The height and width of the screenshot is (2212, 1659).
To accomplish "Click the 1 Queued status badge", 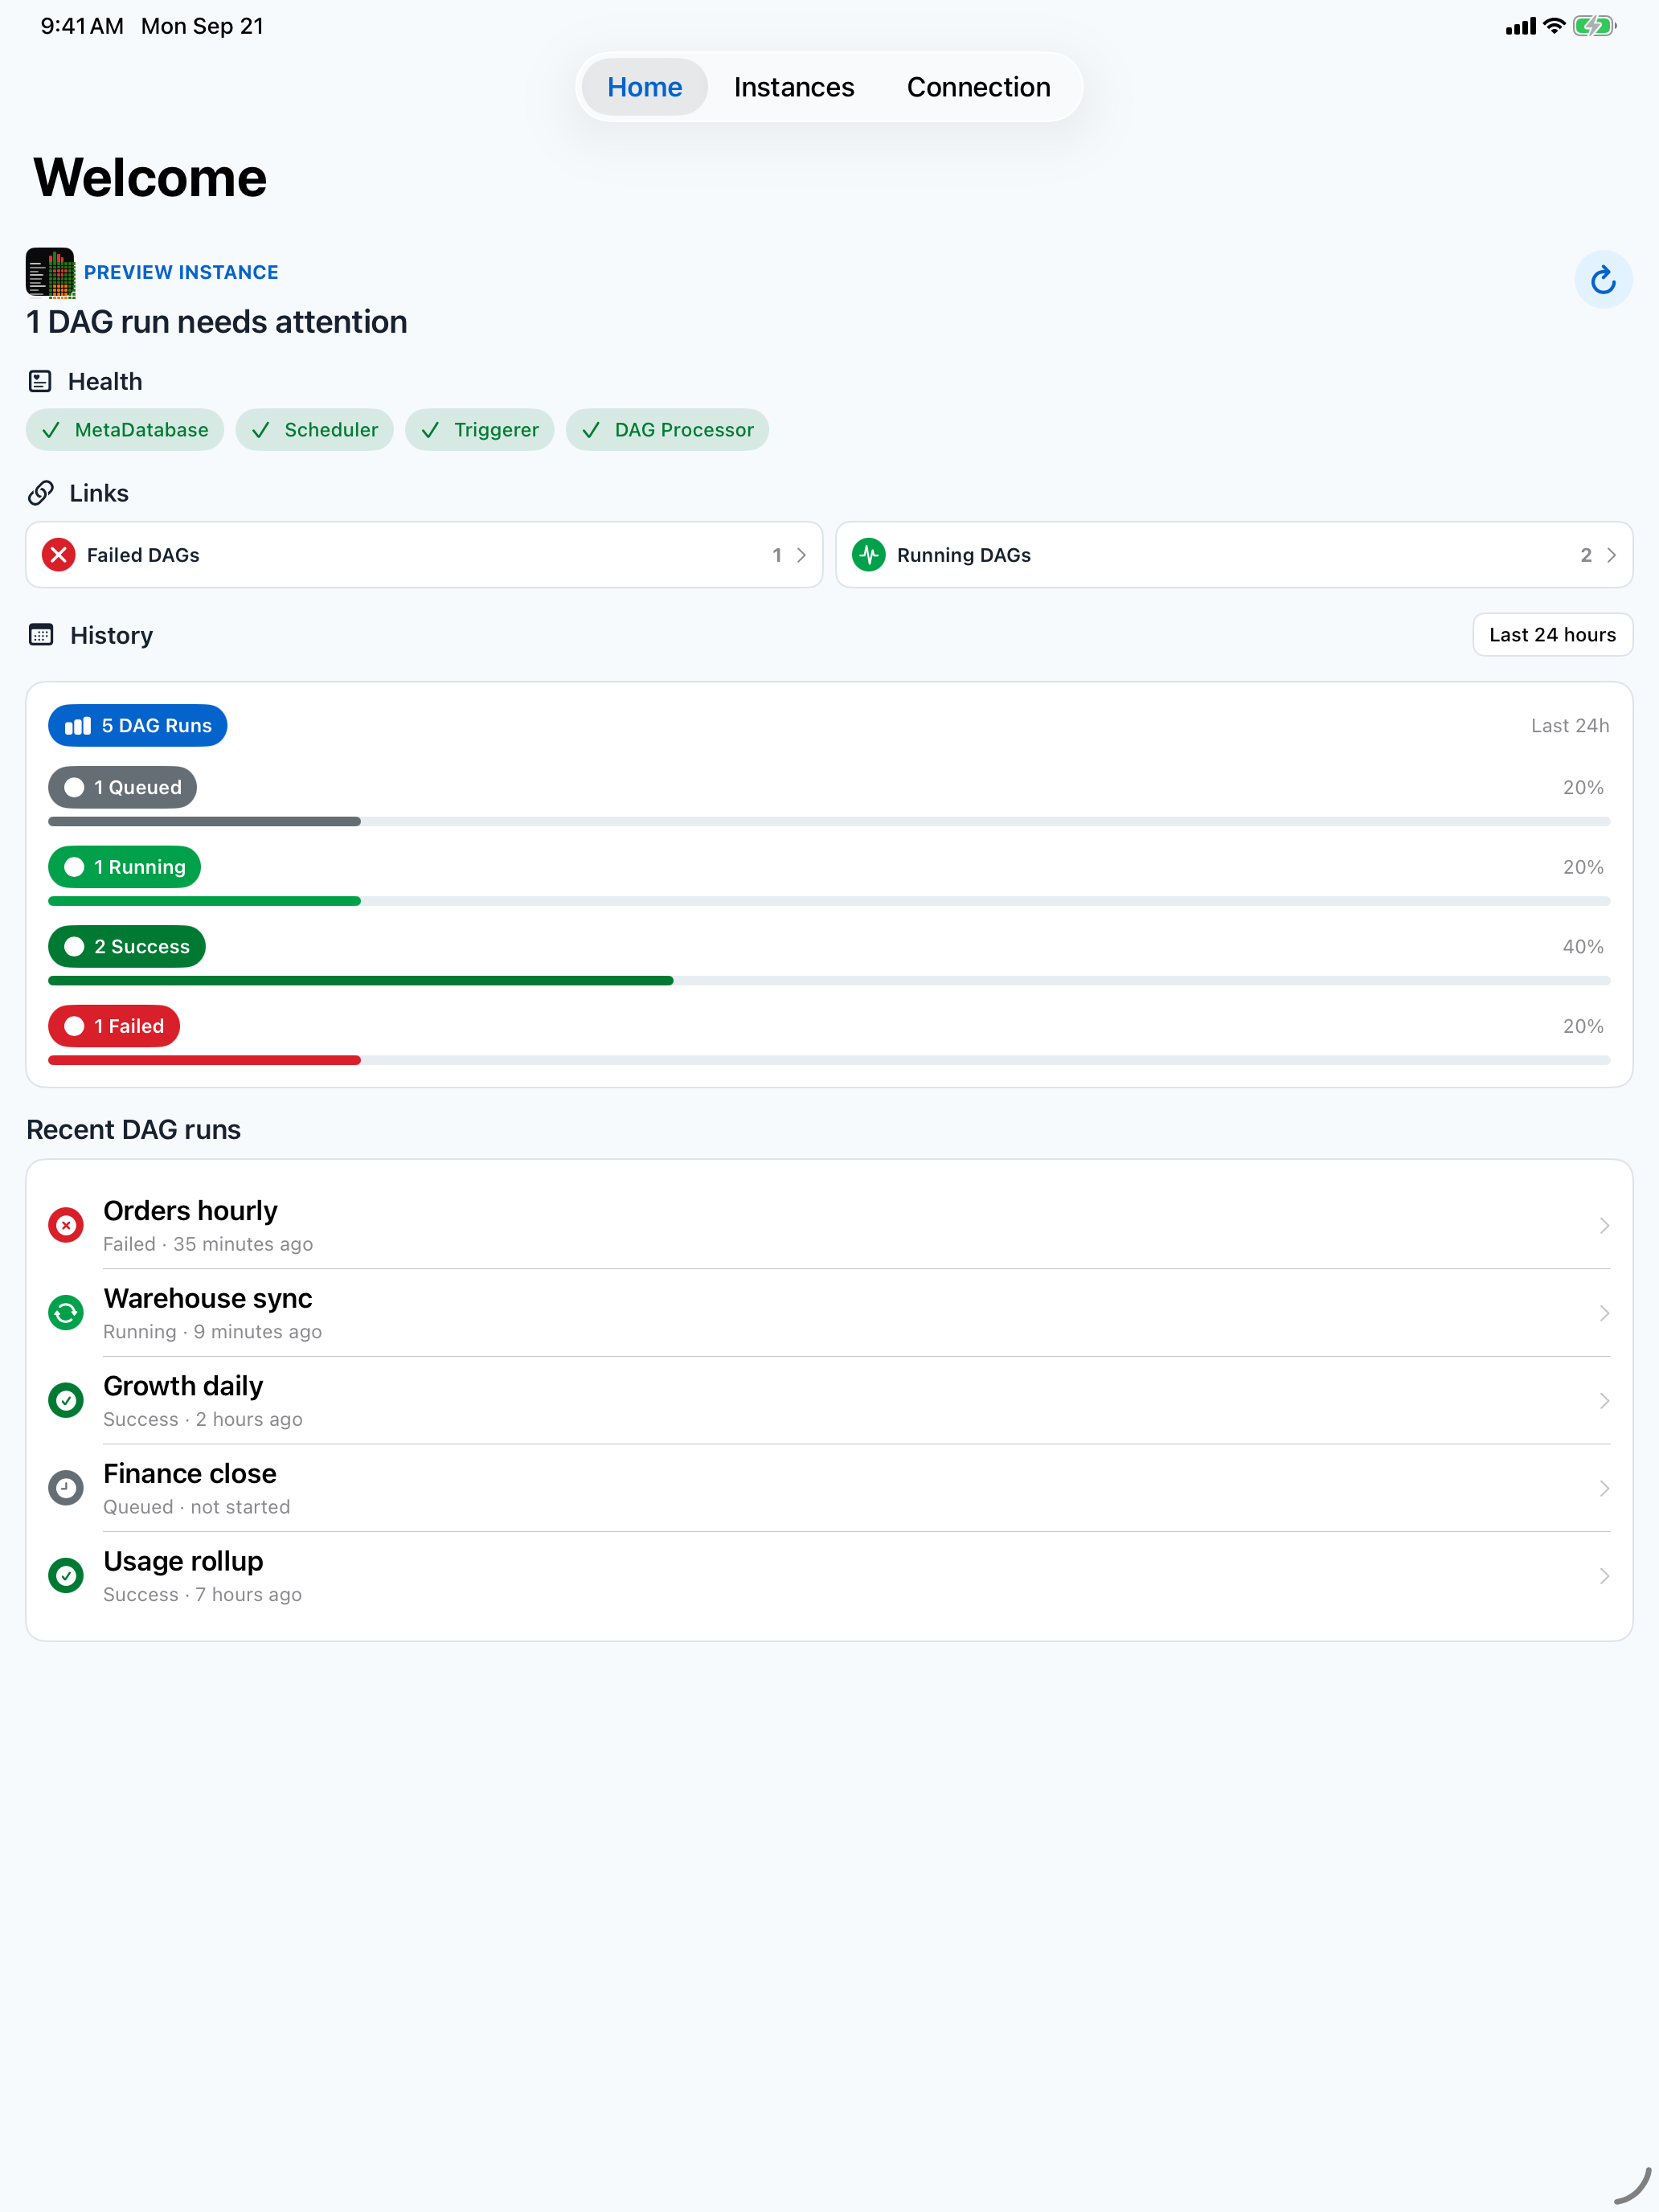I will pyautogui.click(x=123, y=788).
